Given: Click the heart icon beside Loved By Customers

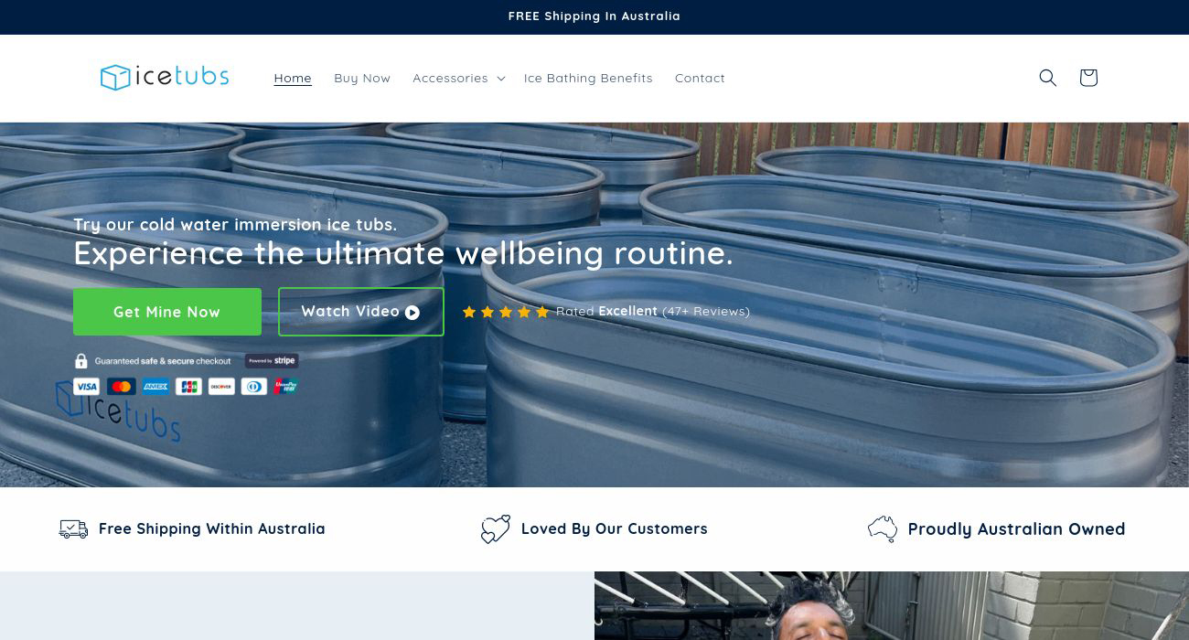Looking at the screenshot, I should pyautogui.click(x=495, y=528).
